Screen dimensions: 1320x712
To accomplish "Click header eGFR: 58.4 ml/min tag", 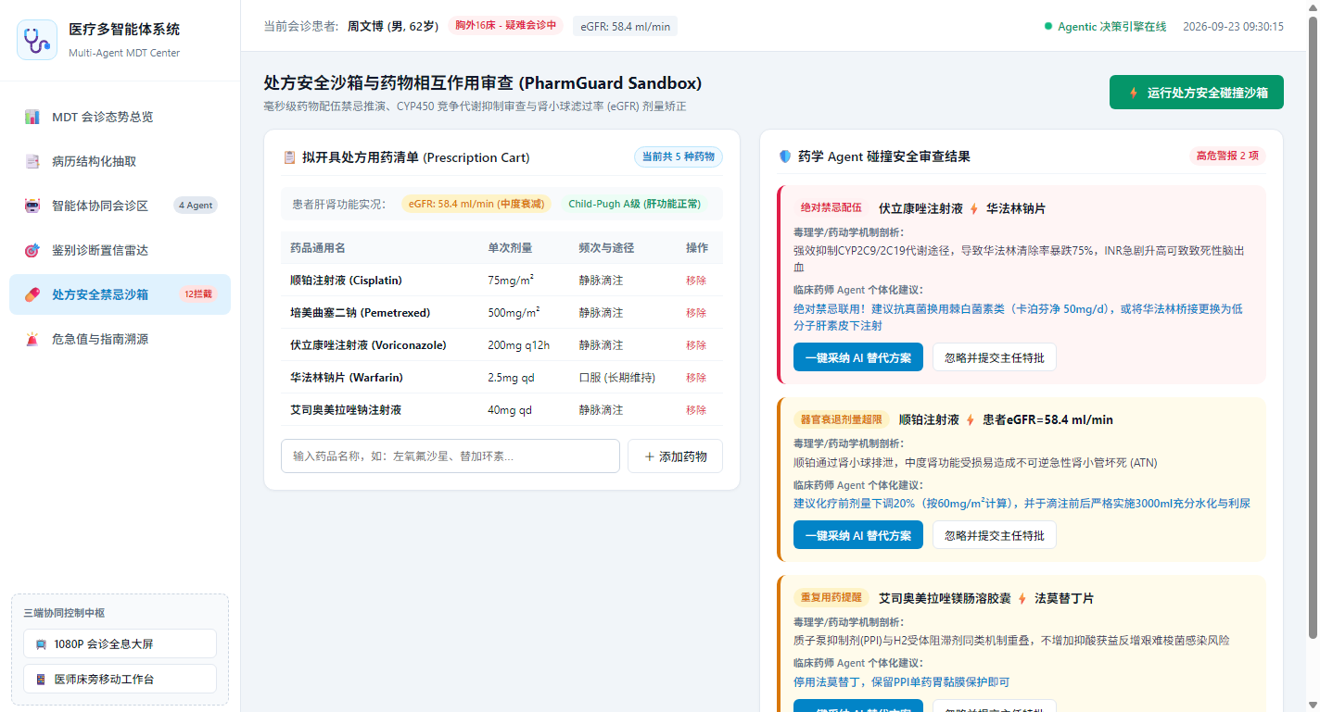I will pos(625,26).
